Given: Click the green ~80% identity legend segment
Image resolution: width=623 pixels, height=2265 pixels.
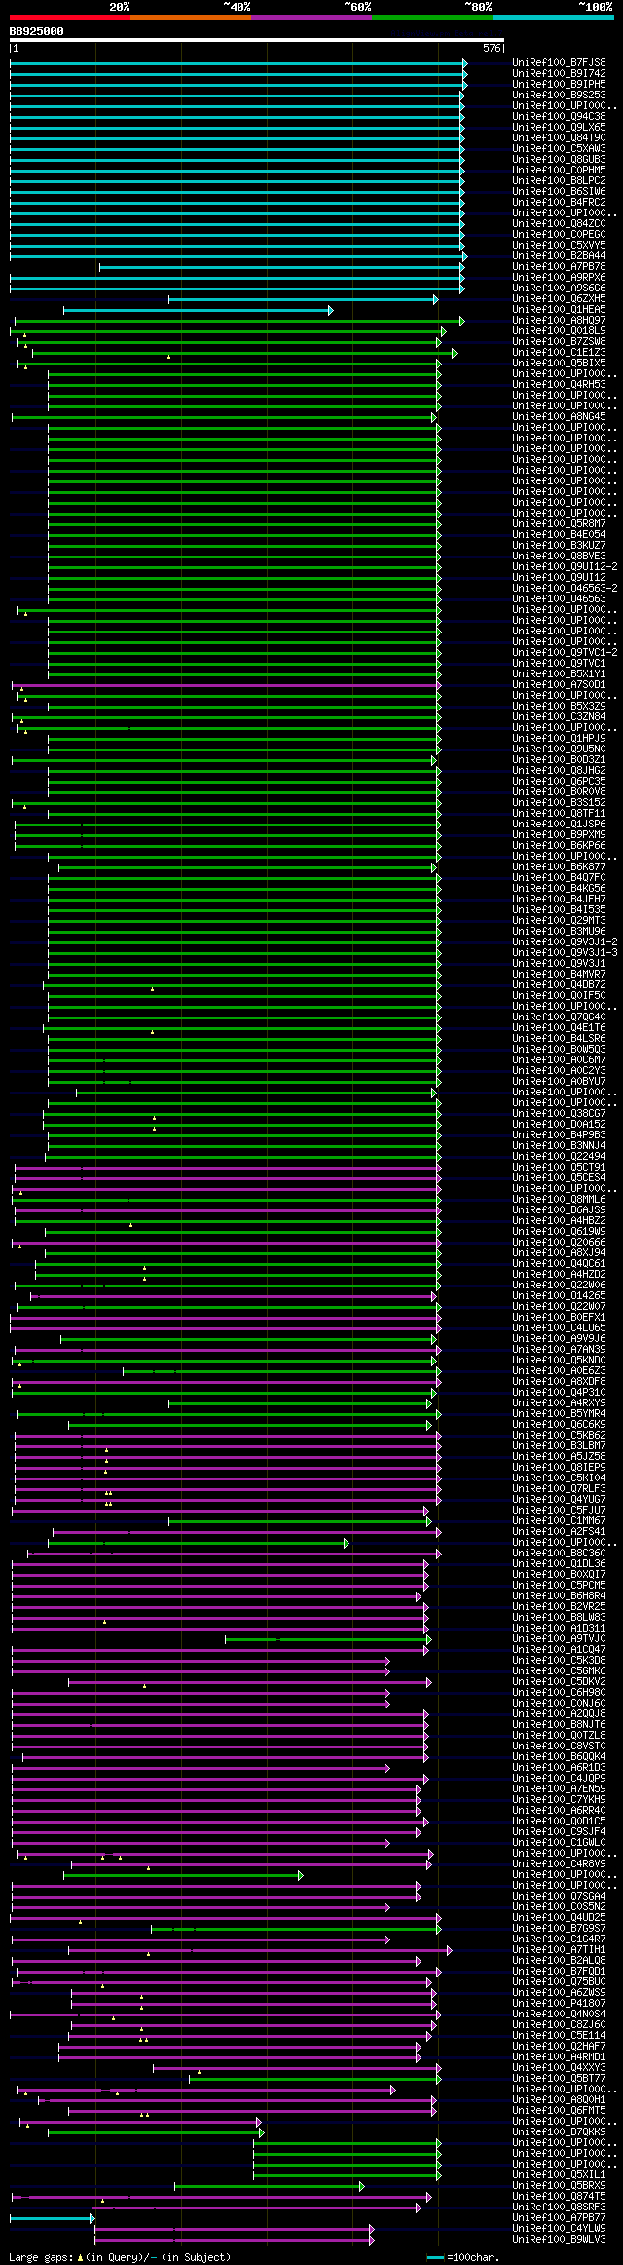Looking at the screenshot, I should coord(432,17).
